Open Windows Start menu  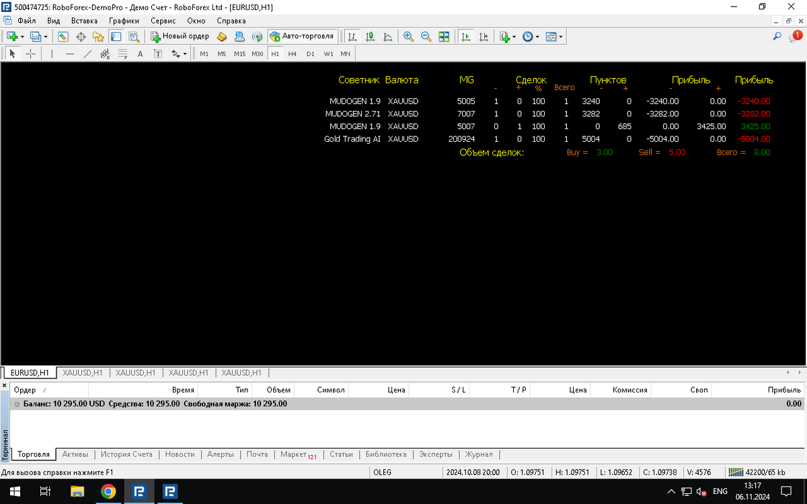point(15,491)
